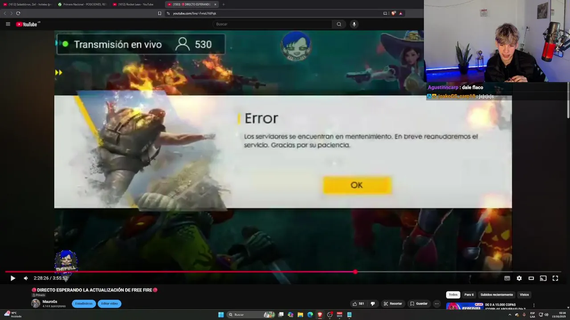Seek on the red video progress bar
This screenshot has height=320, width=570.
180,272
